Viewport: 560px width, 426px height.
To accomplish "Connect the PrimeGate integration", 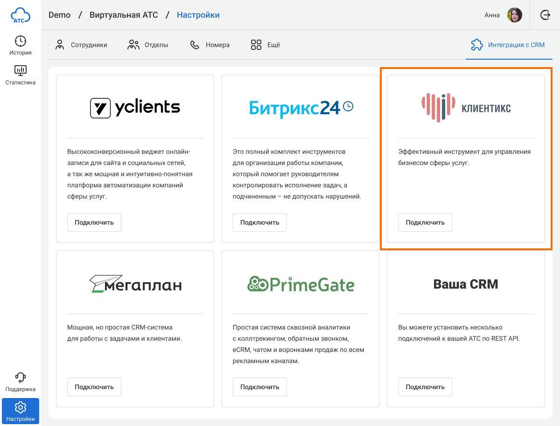I will click(259, 387).
